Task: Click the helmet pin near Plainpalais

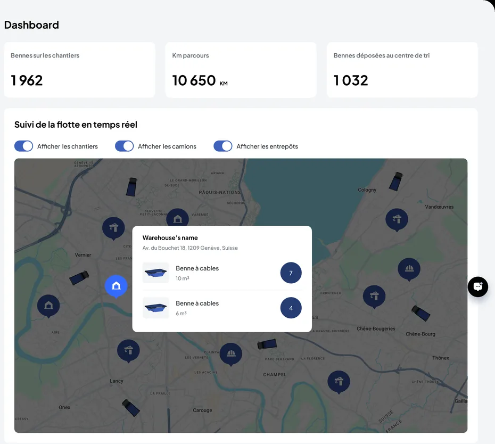Action: click(x=231, y=354)
